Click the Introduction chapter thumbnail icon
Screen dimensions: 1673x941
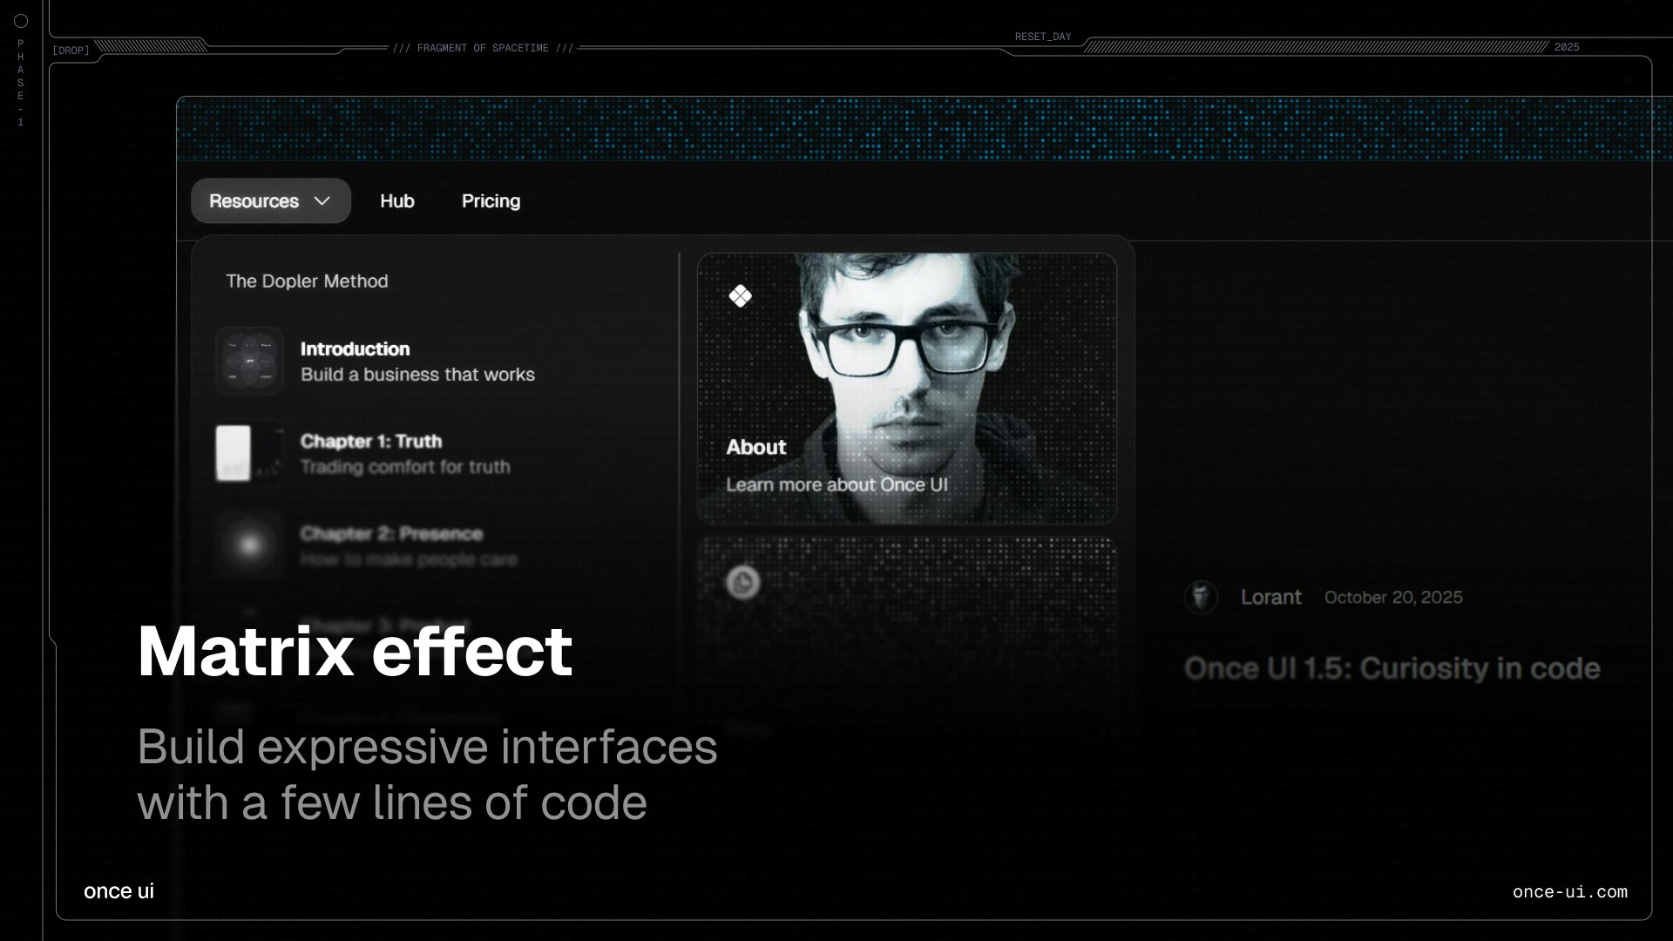[249, 361]
